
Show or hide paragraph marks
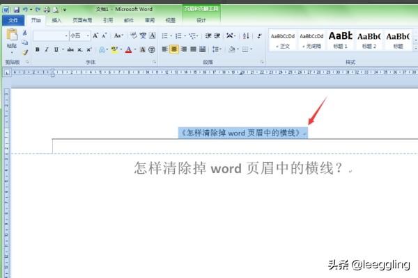click(259, 35)
